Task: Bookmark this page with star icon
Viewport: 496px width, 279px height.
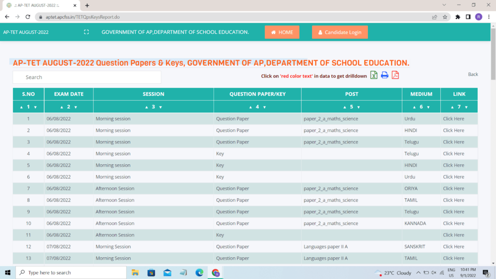Action: click(x=445, y=16)
